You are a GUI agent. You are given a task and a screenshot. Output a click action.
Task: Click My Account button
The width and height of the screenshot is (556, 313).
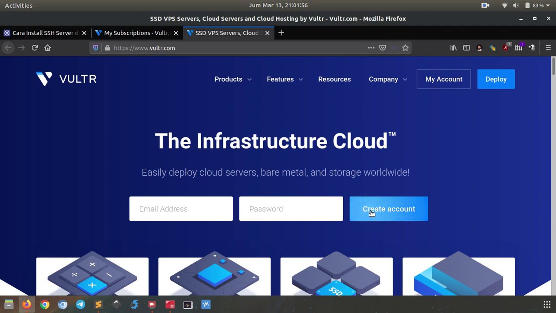444,79
